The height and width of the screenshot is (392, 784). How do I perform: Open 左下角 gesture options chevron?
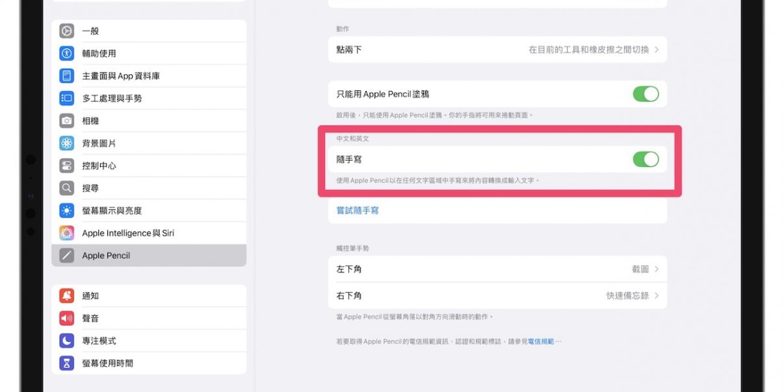(x=657, y=269)
